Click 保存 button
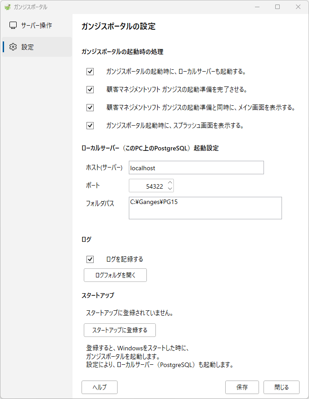This screenshot has width=309, height=399. click(x=242, y=387)
